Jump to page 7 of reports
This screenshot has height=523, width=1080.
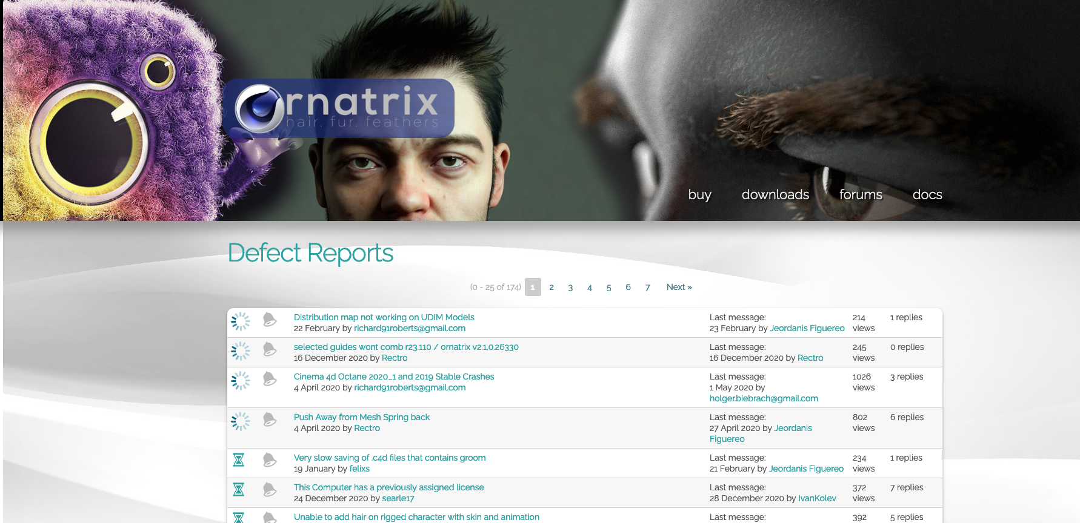click(x=647, y=287)
